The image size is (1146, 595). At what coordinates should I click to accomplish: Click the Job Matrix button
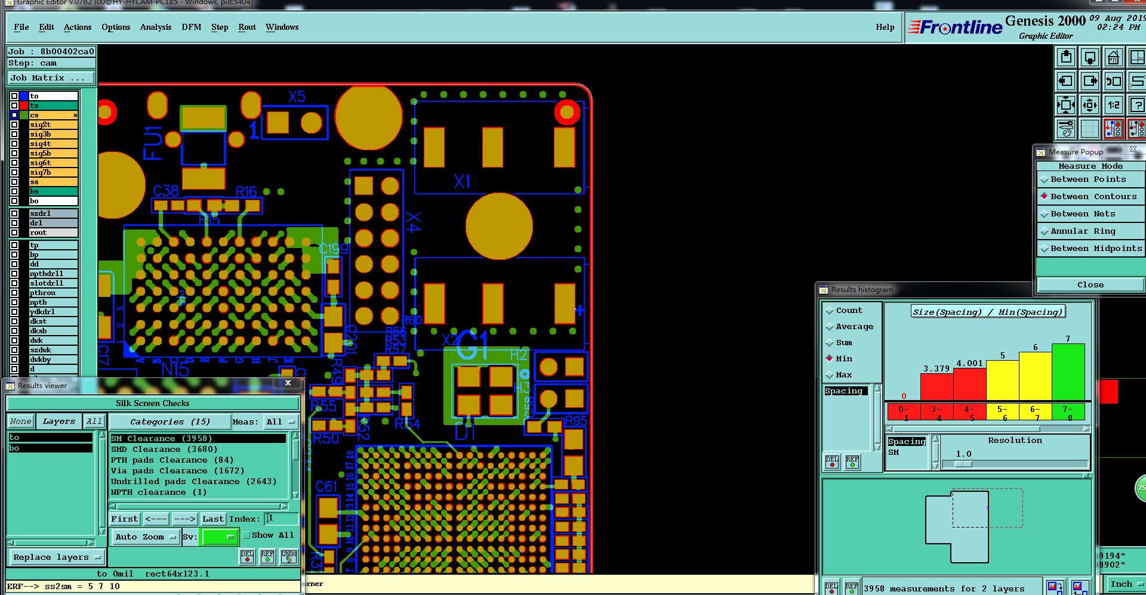(51, 78)
